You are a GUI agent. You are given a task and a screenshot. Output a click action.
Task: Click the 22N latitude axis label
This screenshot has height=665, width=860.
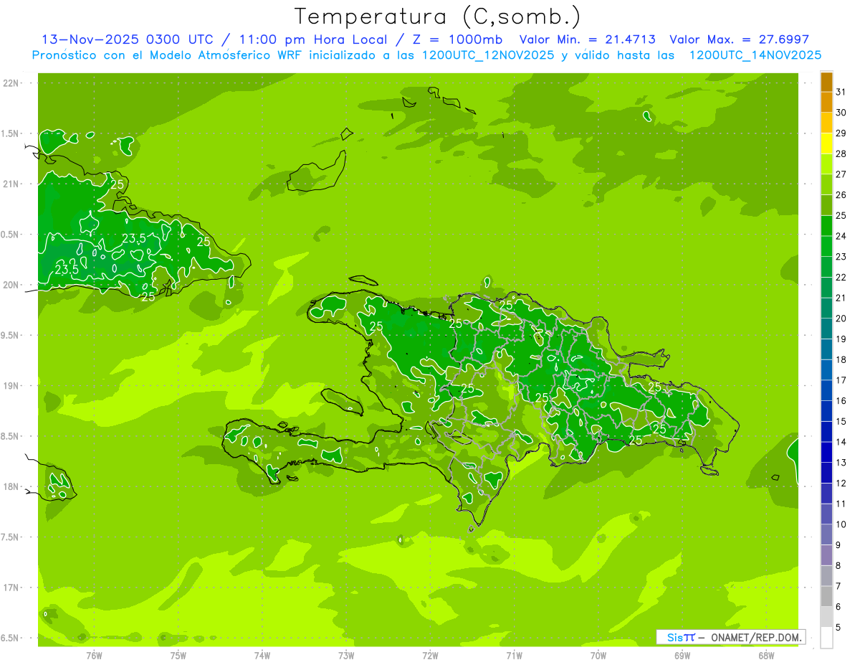click(11, 83)
